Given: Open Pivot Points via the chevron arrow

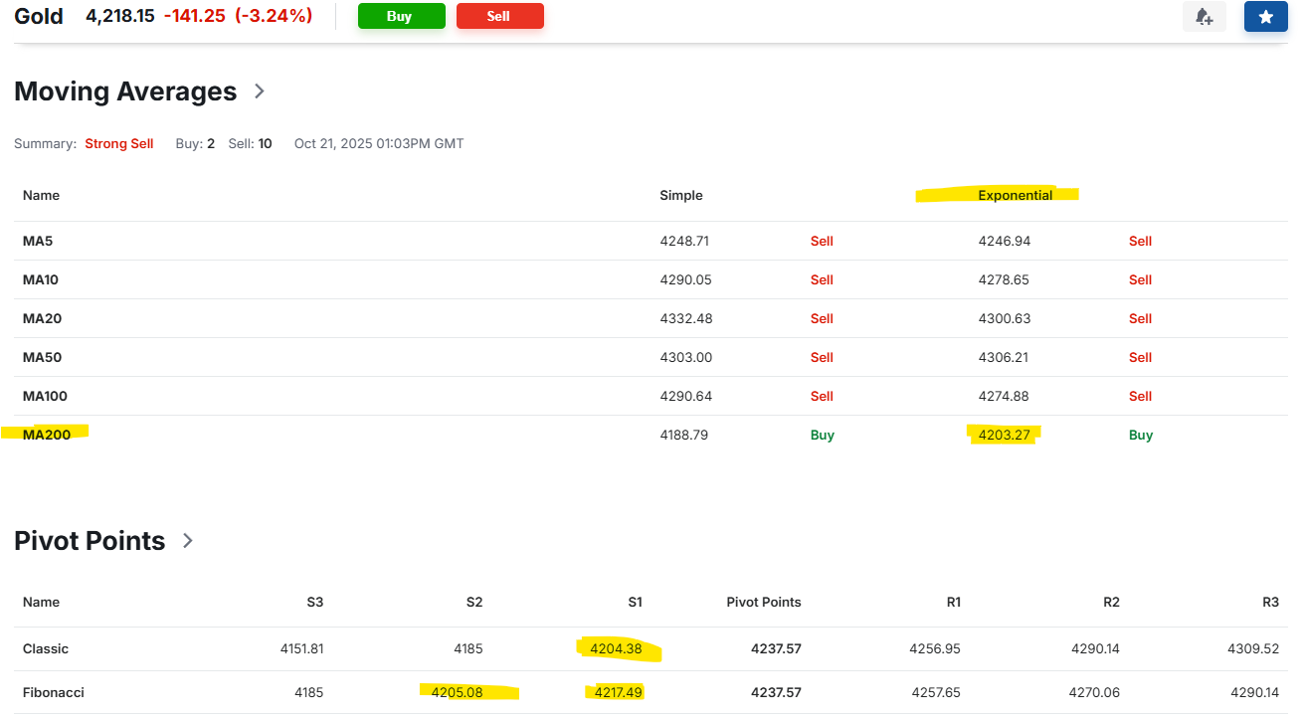Looking at the screenshot, I should pyautogui.click(x=188, y=541).
